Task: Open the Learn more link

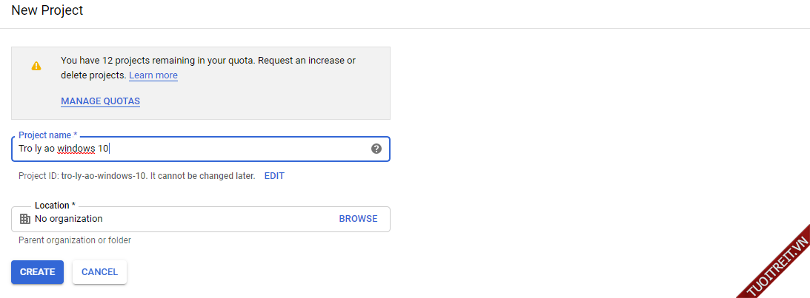Action: point(153,75)
